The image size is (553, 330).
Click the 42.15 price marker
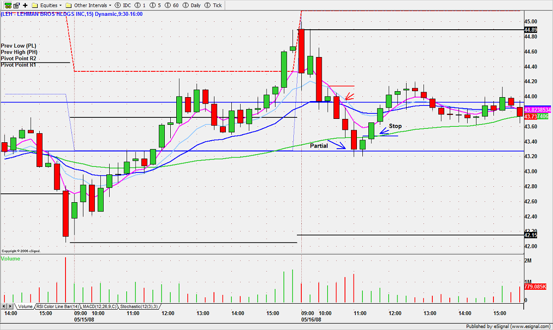pyautogui.click(x=531, y=235)
